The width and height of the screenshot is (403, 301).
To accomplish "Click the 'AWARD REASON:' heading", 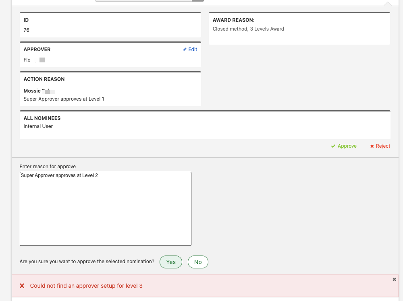I will [x=234, y=20].
